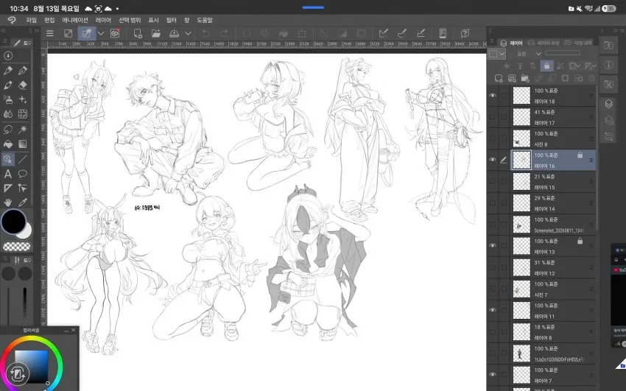Select the layer named 사진 7
The width and height of the screenshot is (626, 391).
click(553, 289)
